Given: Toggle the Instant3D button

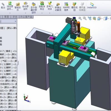Looking at the screenshot, I should 92,6.
